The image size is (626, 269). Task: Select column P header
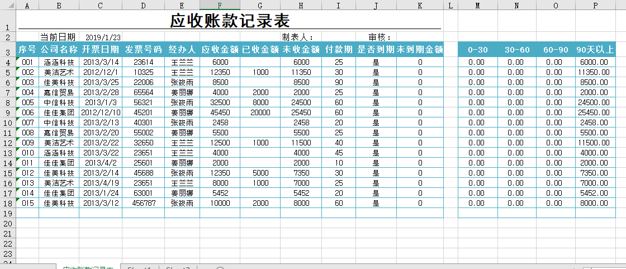point(595,5)
